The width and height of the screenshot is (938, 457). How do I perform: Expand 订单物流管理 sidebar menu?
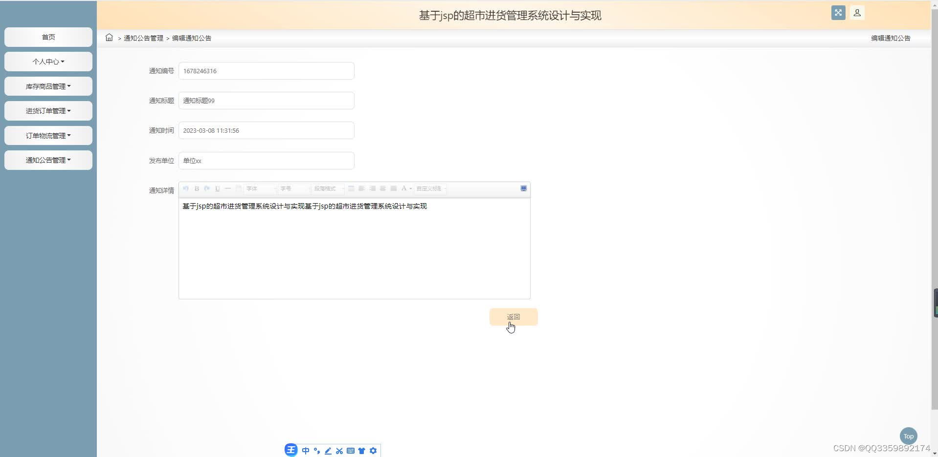pyautogui.click(x=48, y=136)
